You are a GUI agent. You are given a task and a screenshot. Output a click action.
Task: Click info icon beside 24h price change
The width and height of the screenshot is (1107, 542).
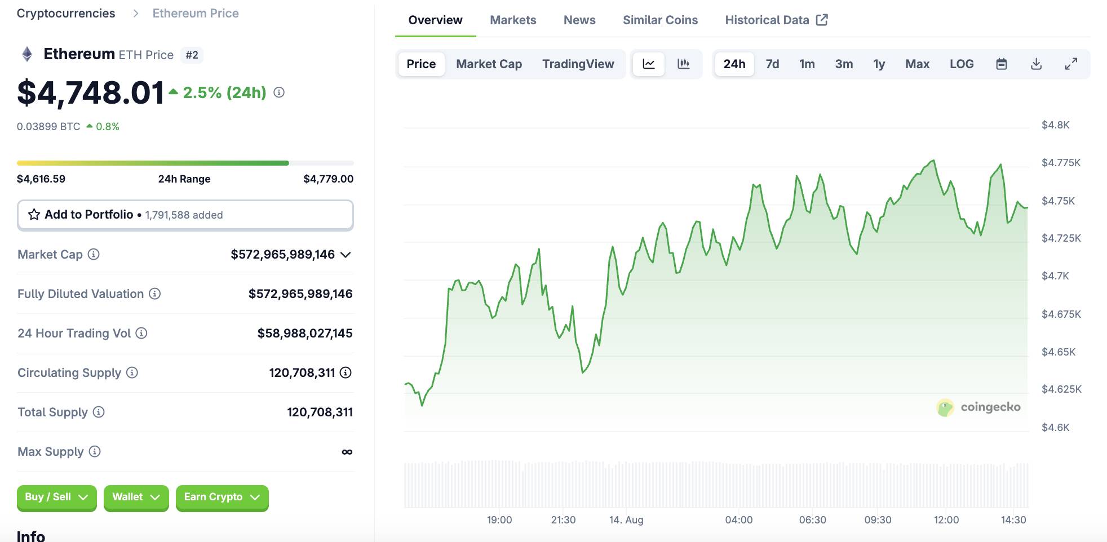point(279,92)
